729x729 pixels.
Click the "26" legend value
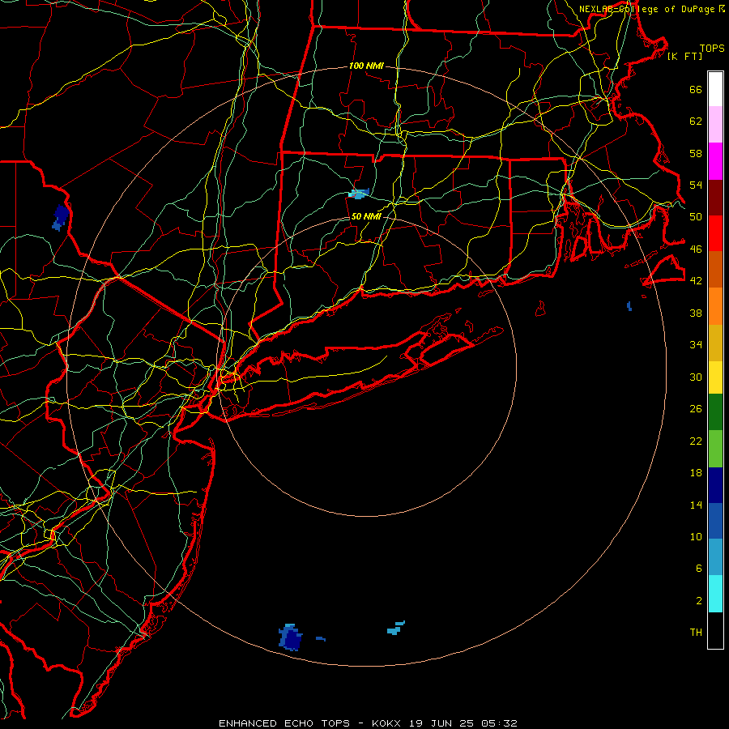pos(696,409)
